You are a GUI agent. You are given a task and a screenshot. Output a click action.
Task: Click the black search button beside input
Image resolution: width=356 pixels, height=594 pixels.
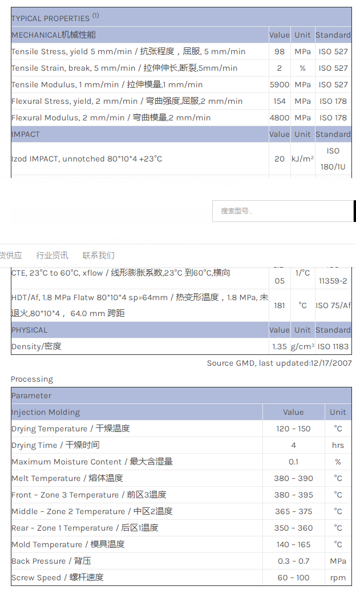click(354, 211)
